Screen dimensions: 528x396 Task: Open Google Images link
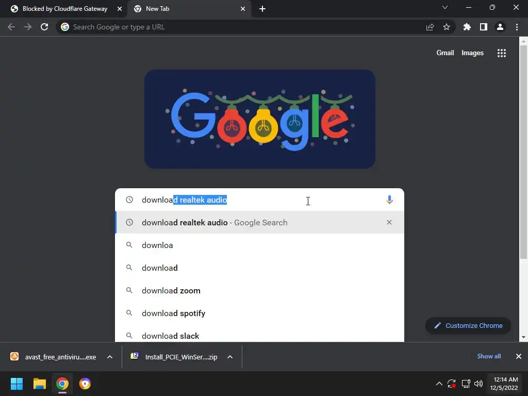[472, 53]
